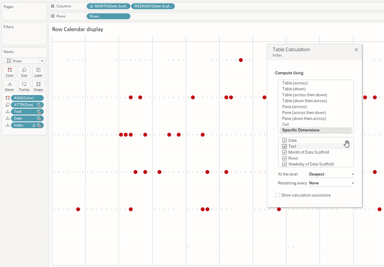Close the Table Calculation dialog

[356, 49]
